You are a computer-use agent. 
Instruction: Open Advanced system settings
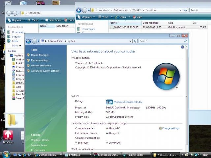tap(45, 71)
